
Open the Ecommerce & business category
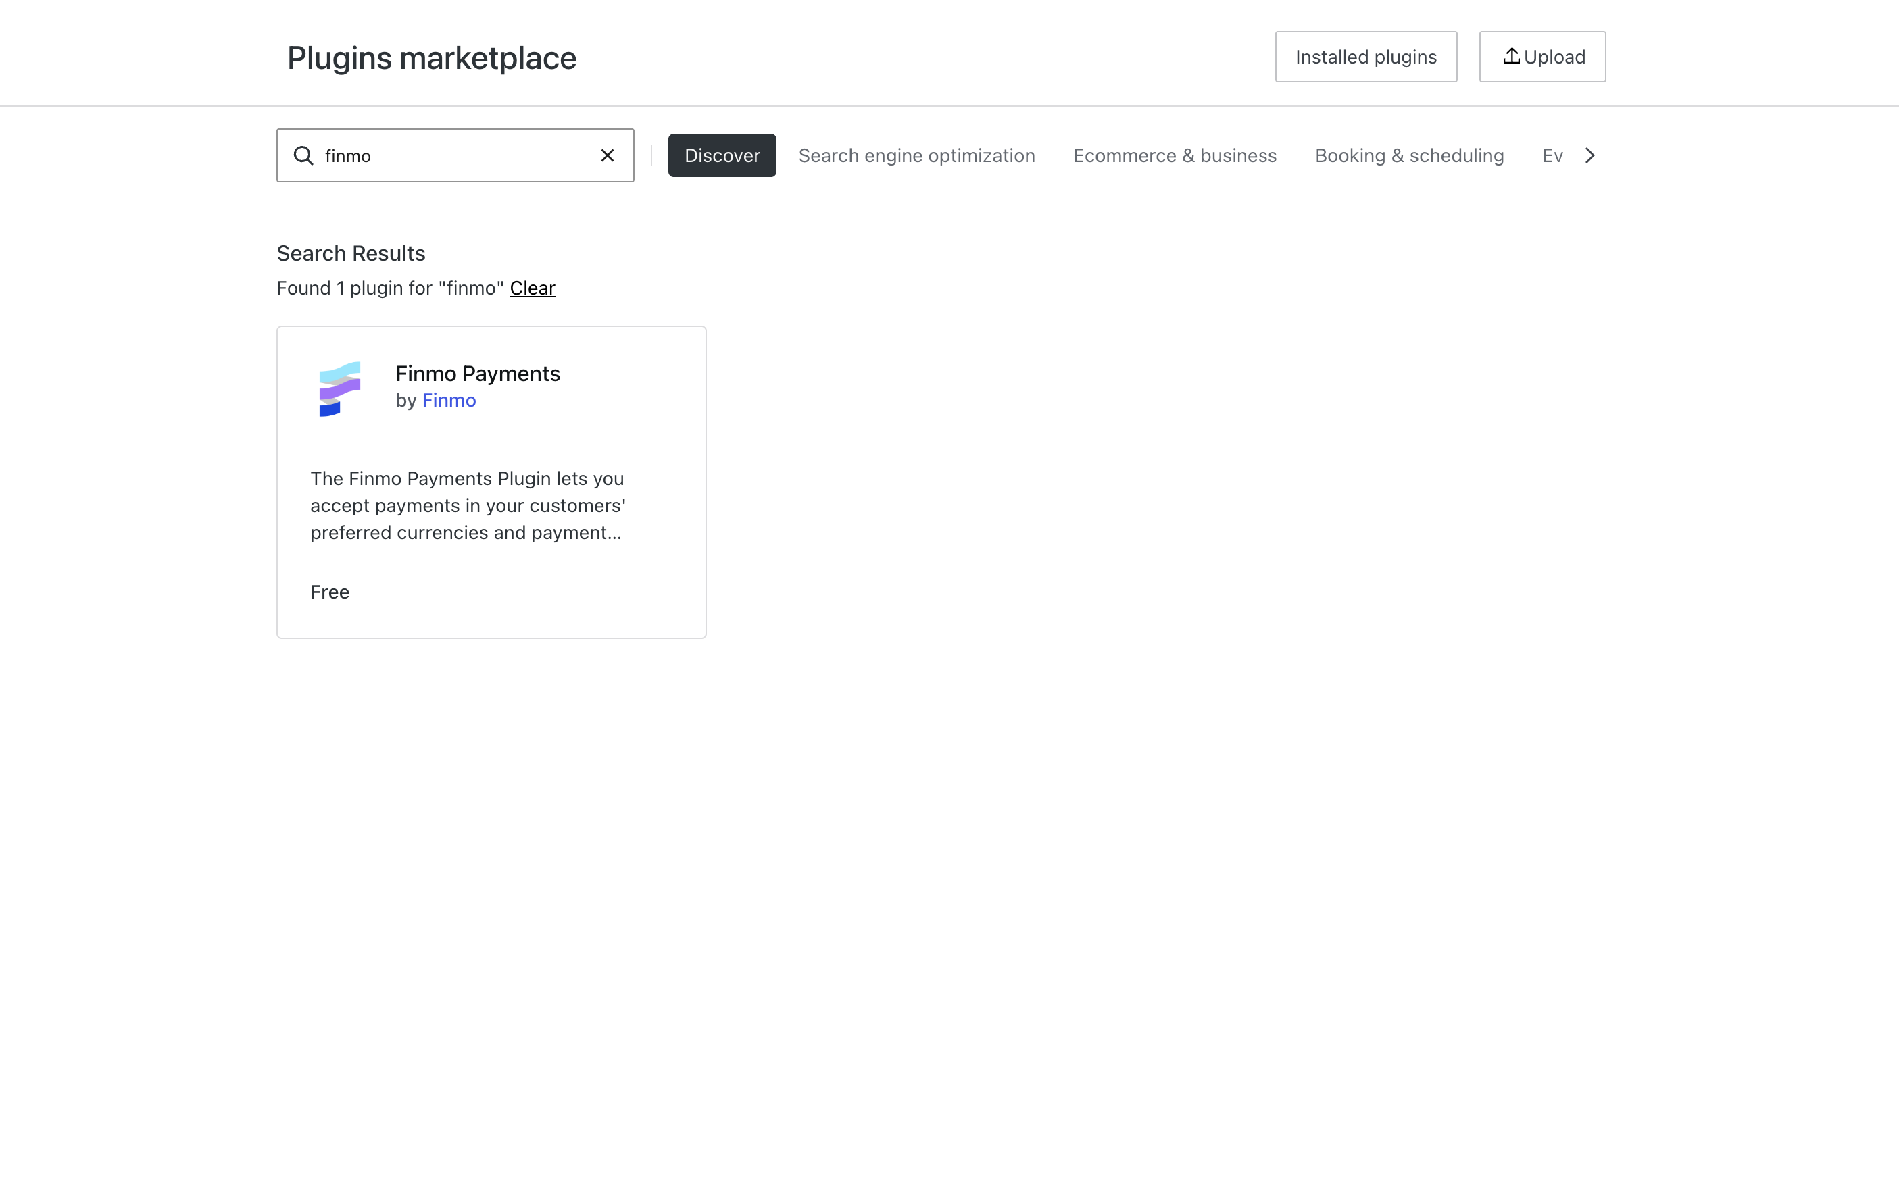click(x=1175, y=155)
